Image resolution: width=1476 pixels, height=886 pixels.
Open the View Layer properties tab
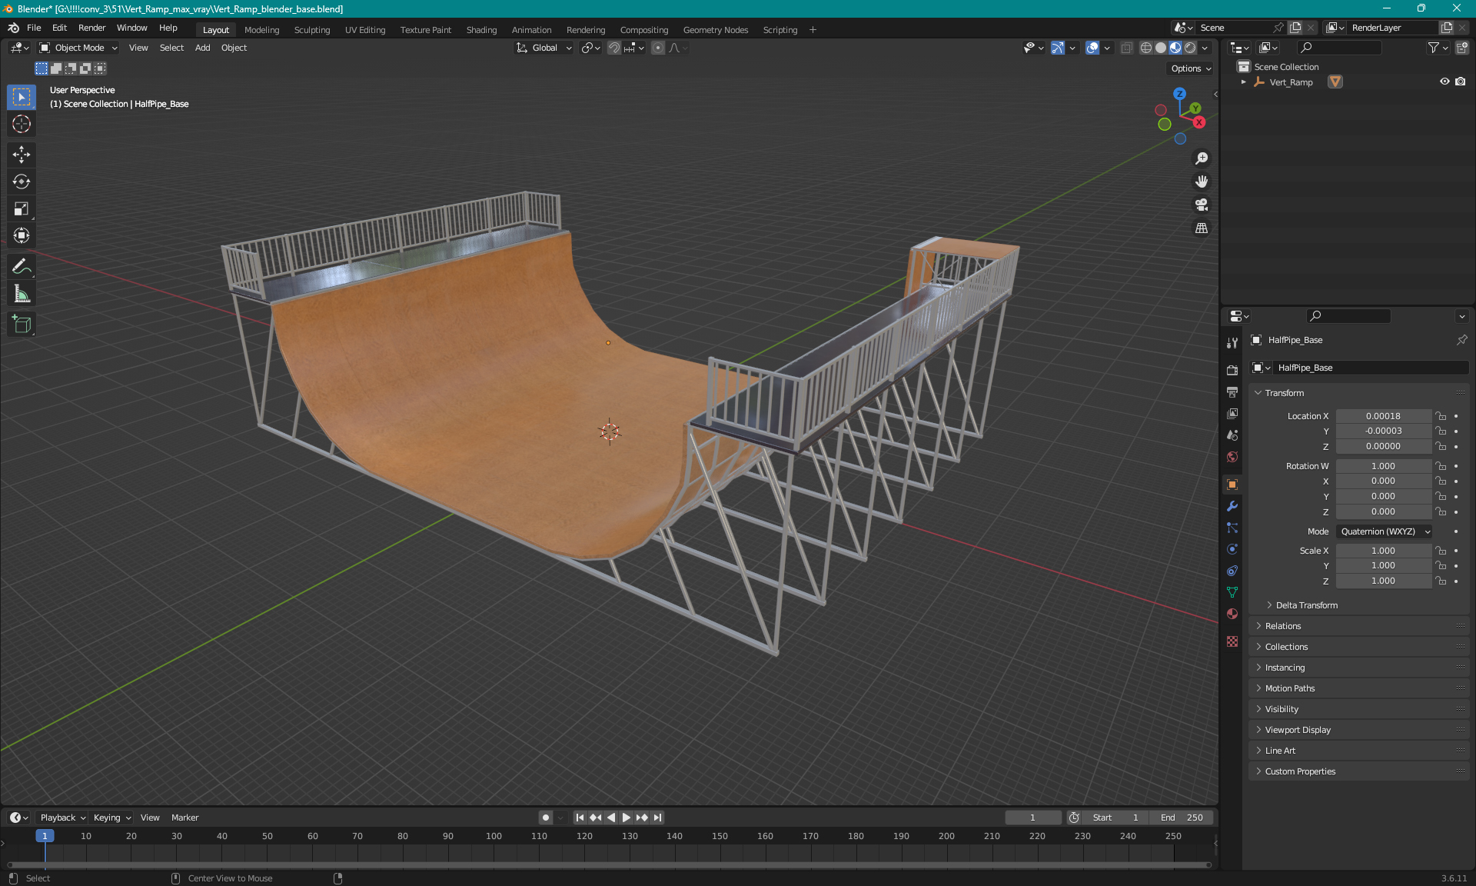pyautogui.click(x=1232, y=414)
